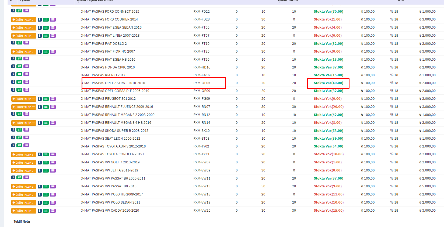Click purple list icon for Kia Rio 2017
444x227 pixels.
[26, 74]
